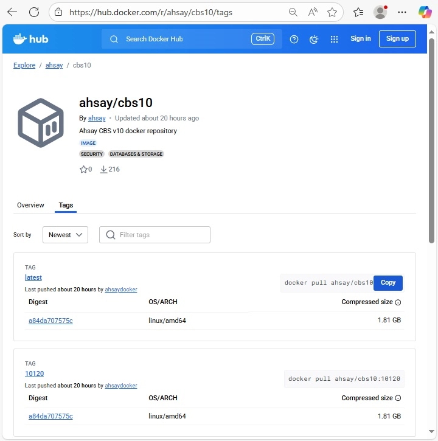The image size is (438, 441).
Task: Open the apps grid menu icon
Action: coord(334,39)
